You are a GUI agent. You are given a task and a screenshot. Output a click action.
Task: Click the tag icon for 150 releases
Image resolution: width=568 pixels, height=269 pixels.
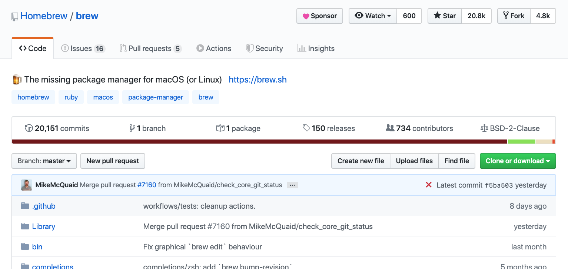306,128
